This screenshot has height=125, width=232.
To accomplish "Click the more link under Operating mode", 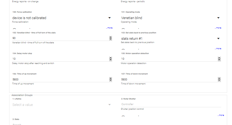I will 218,28.
